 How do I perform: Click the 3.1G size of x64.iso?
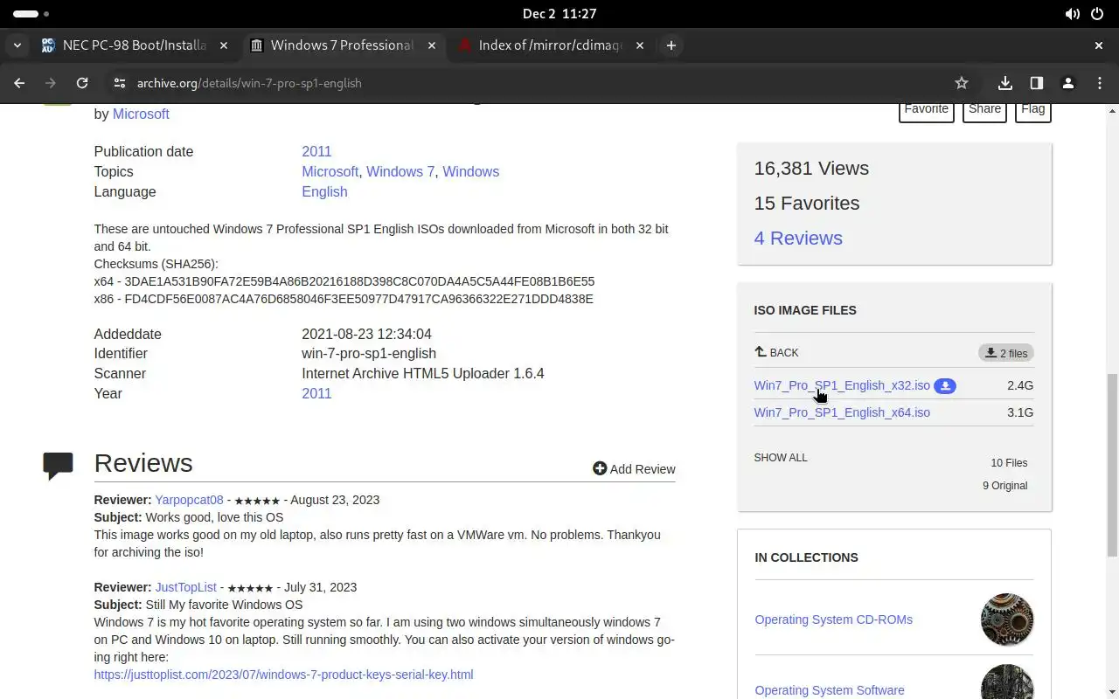pos(1020,412)
